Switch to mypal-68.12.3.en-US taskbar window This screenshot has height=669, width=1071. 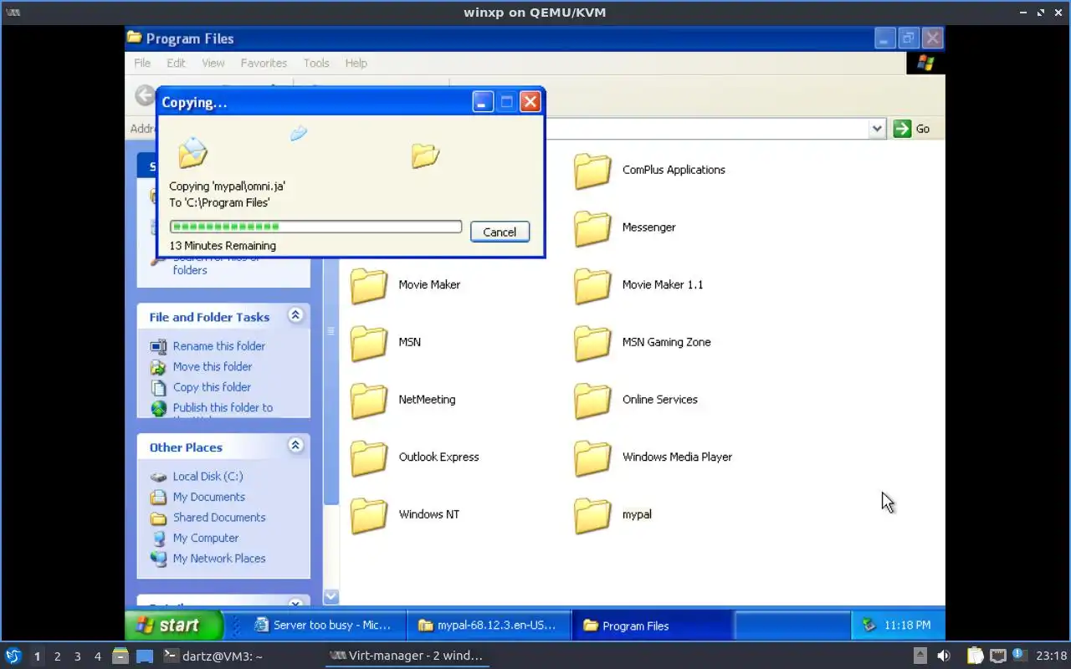(x=489, y=625)
